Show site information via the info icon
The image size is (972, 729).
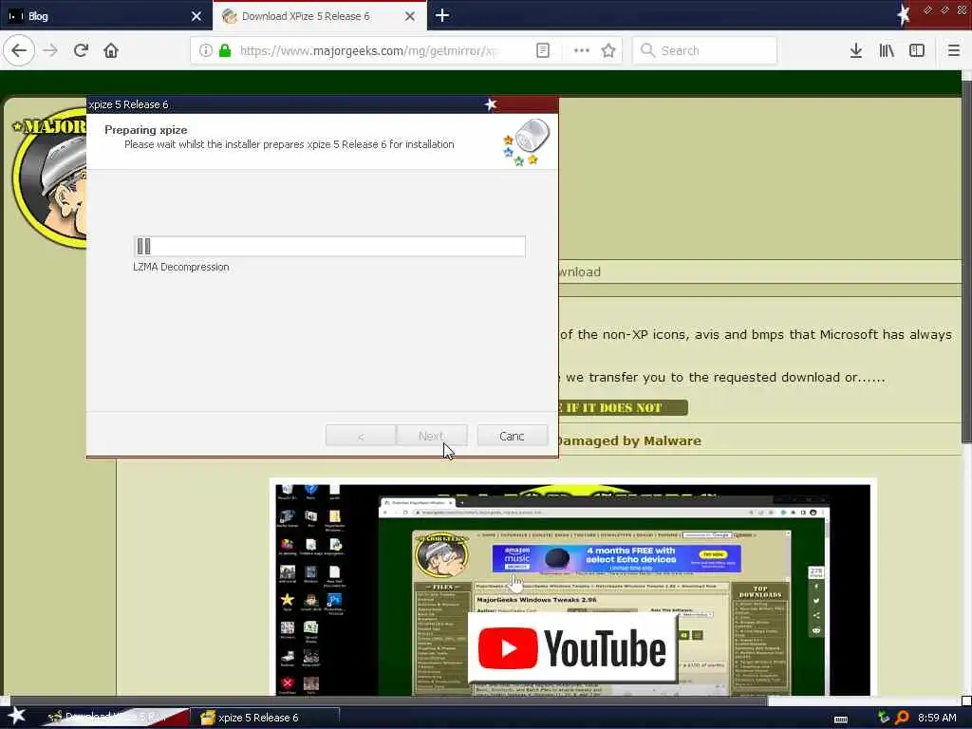pos(205,50)
